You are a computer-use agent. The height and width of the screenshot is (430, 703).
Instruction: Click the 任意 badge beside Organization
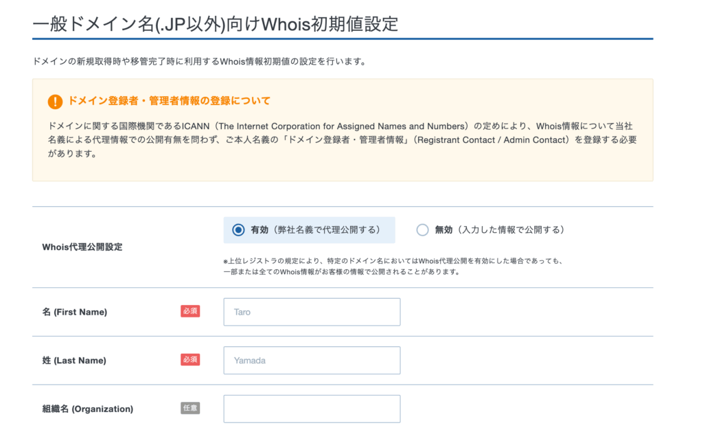coord(190,408)
